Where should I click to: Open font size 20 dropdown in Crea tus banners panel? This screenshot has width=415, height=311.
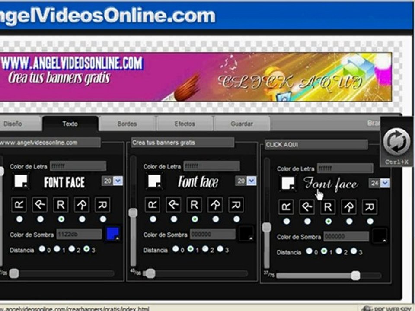(252, 181)
